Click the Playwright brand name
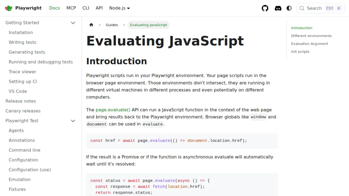349x196 pixels. click(29, 8)
